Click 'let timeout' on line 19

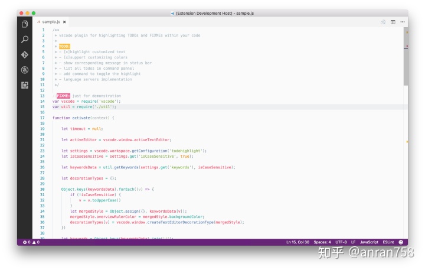[x=73, y=129]
